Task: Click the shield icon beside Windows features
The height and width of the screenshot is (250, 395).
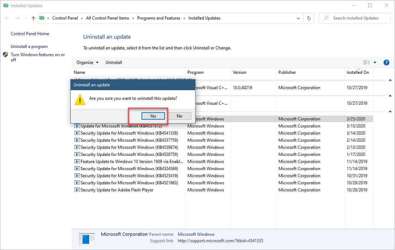Action: click(5, 55)
